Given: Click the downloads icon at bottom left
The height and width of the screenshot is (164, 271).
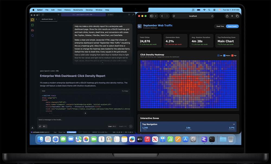Looking at the screenshot, I should 33,127.
